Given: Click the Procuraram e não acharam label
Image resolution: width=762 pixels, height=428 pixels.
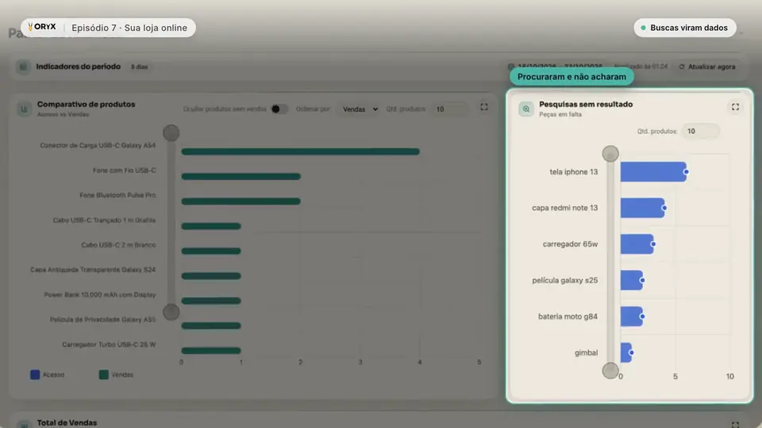Looking at the screenshot, I should pos(571,77).
